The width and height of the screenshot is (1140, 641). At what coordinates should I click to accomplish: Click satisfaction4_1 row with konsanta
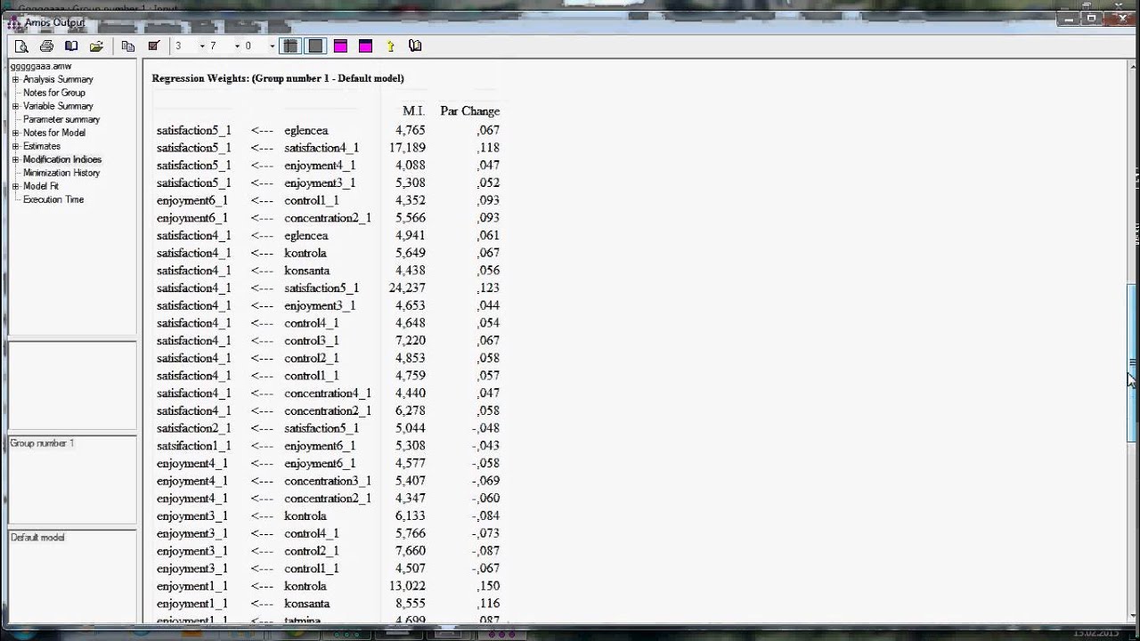(x=328, y=271)
